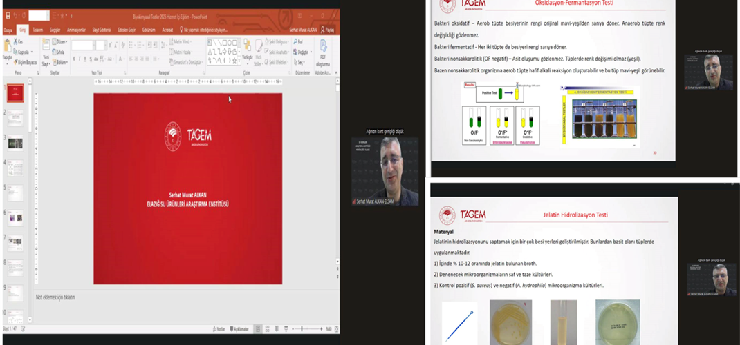Click the Sıfırla reset button
The width and height of the screenshot is (740, 345).
coord(59,52)
